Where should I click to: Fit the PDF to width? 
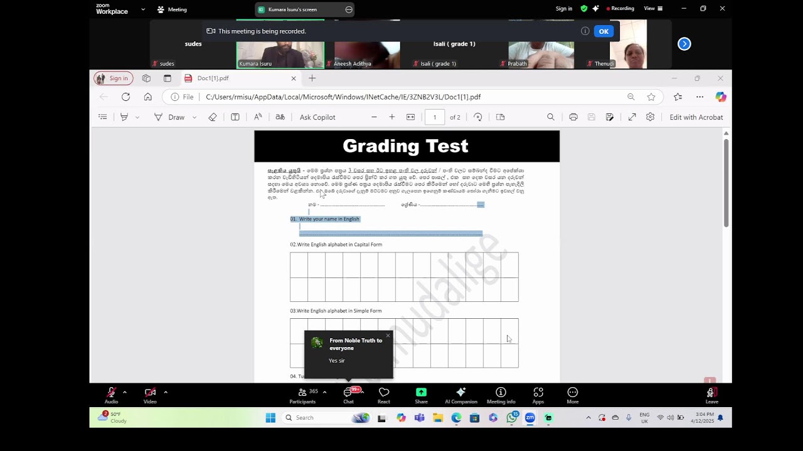click(411, 117)
